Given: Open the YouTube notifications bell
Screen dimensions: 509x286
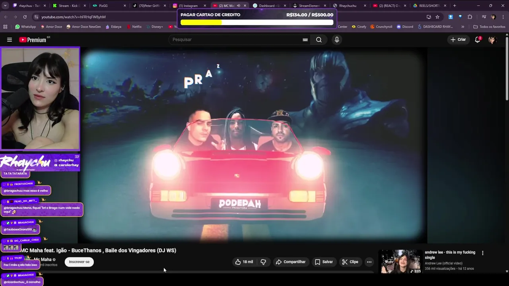Looking at the screenshot, I should pos(478,40).
